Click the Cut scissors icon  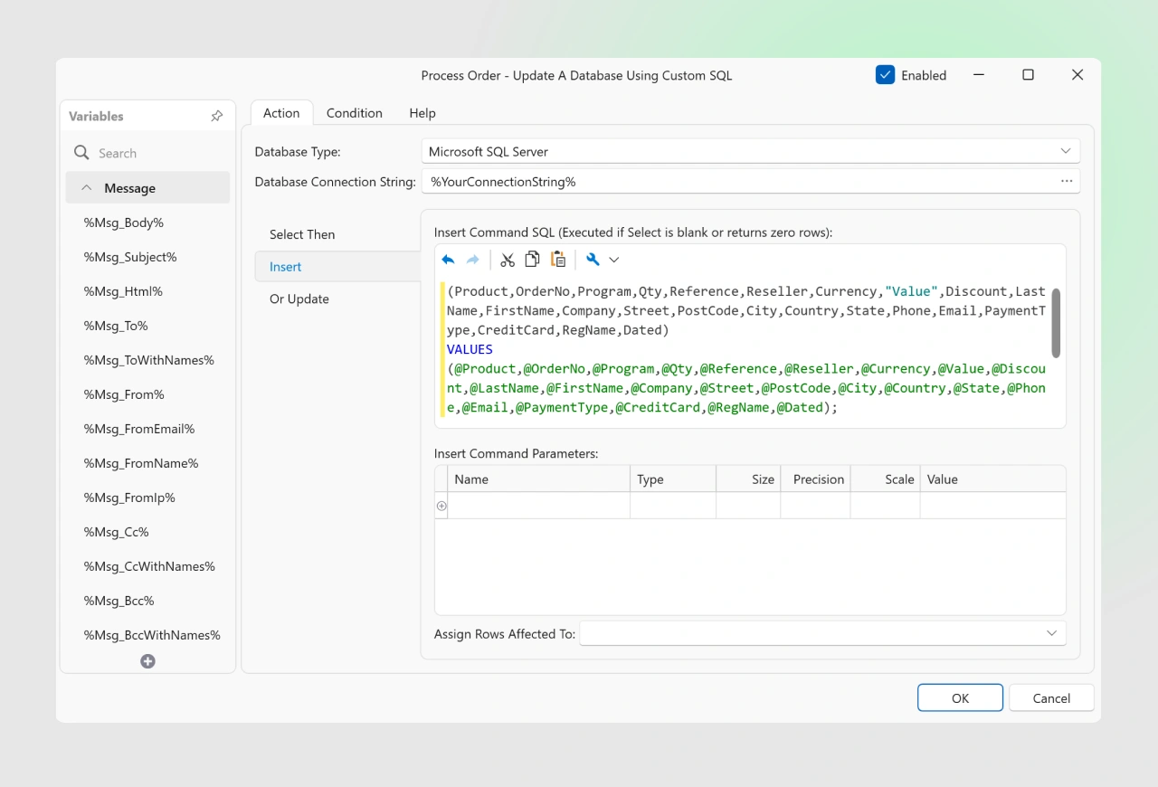(x=508, y=260)
